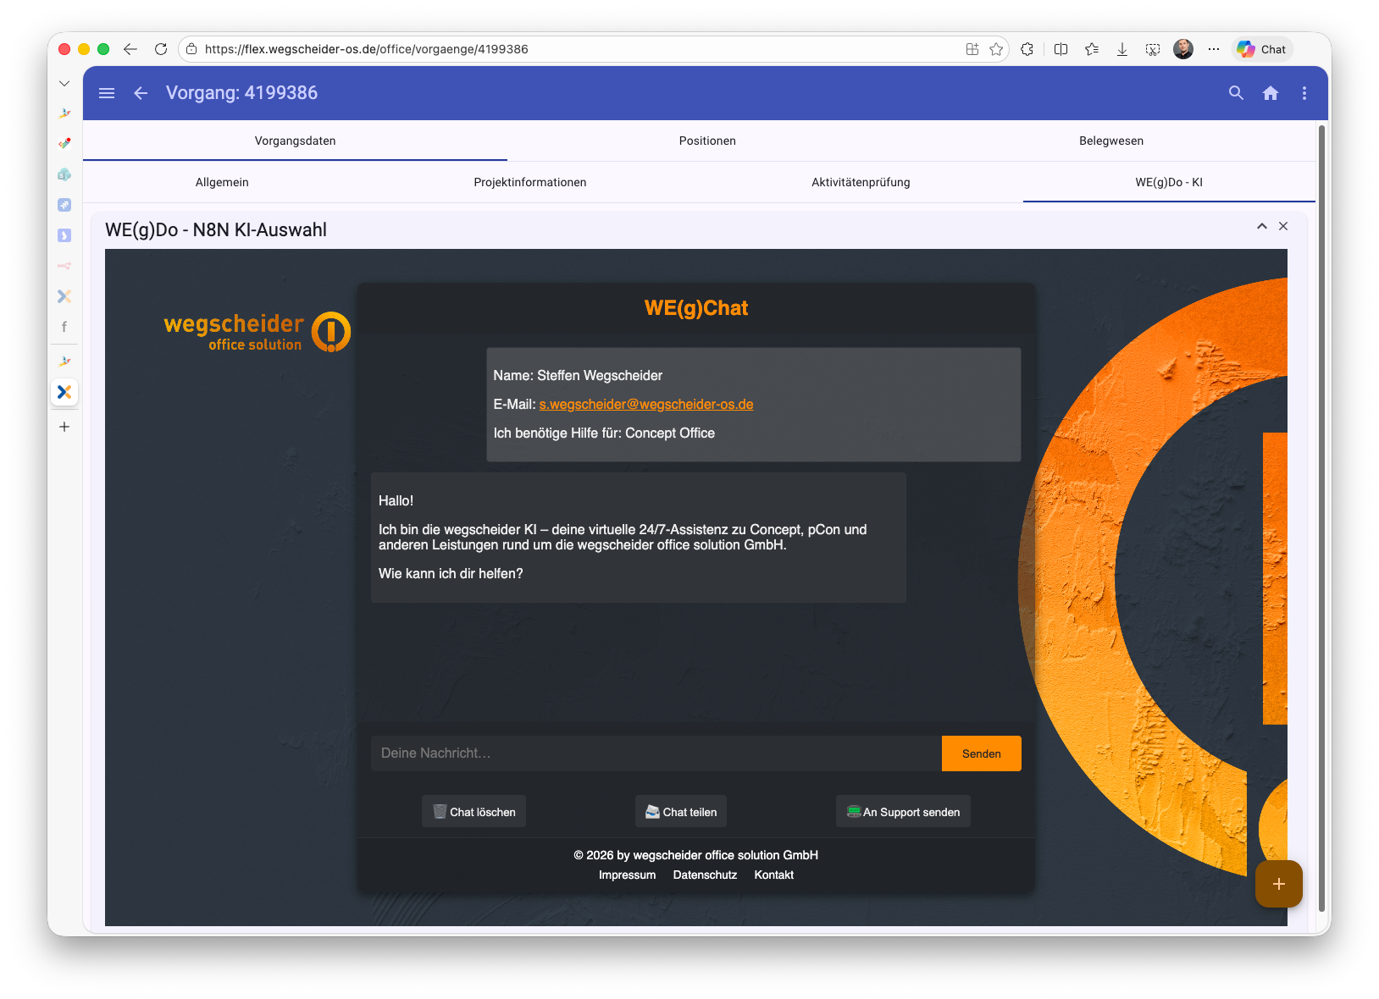This screenshot has height=999, width=1379.
Task: Open the three-dot options menu in header
Action: tap(1304, 93)
